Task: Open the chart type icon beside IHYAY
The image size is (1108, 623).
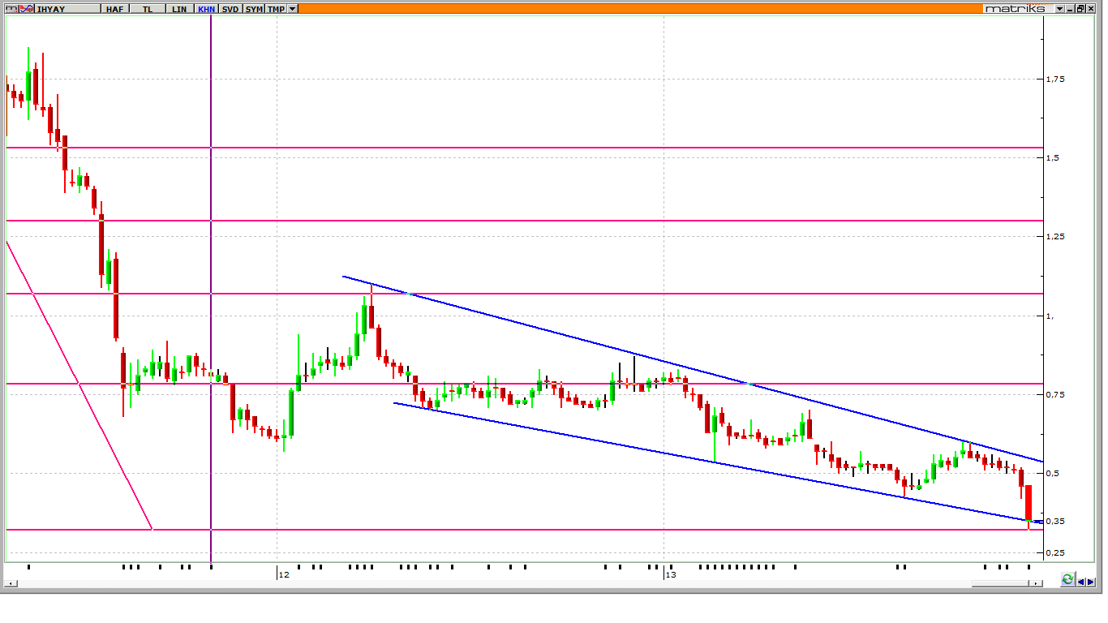Action: tap(25, 9)
